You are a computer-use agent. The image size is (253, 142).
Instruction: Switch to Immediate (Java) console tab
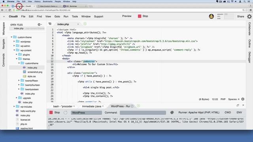coord(91,106)
